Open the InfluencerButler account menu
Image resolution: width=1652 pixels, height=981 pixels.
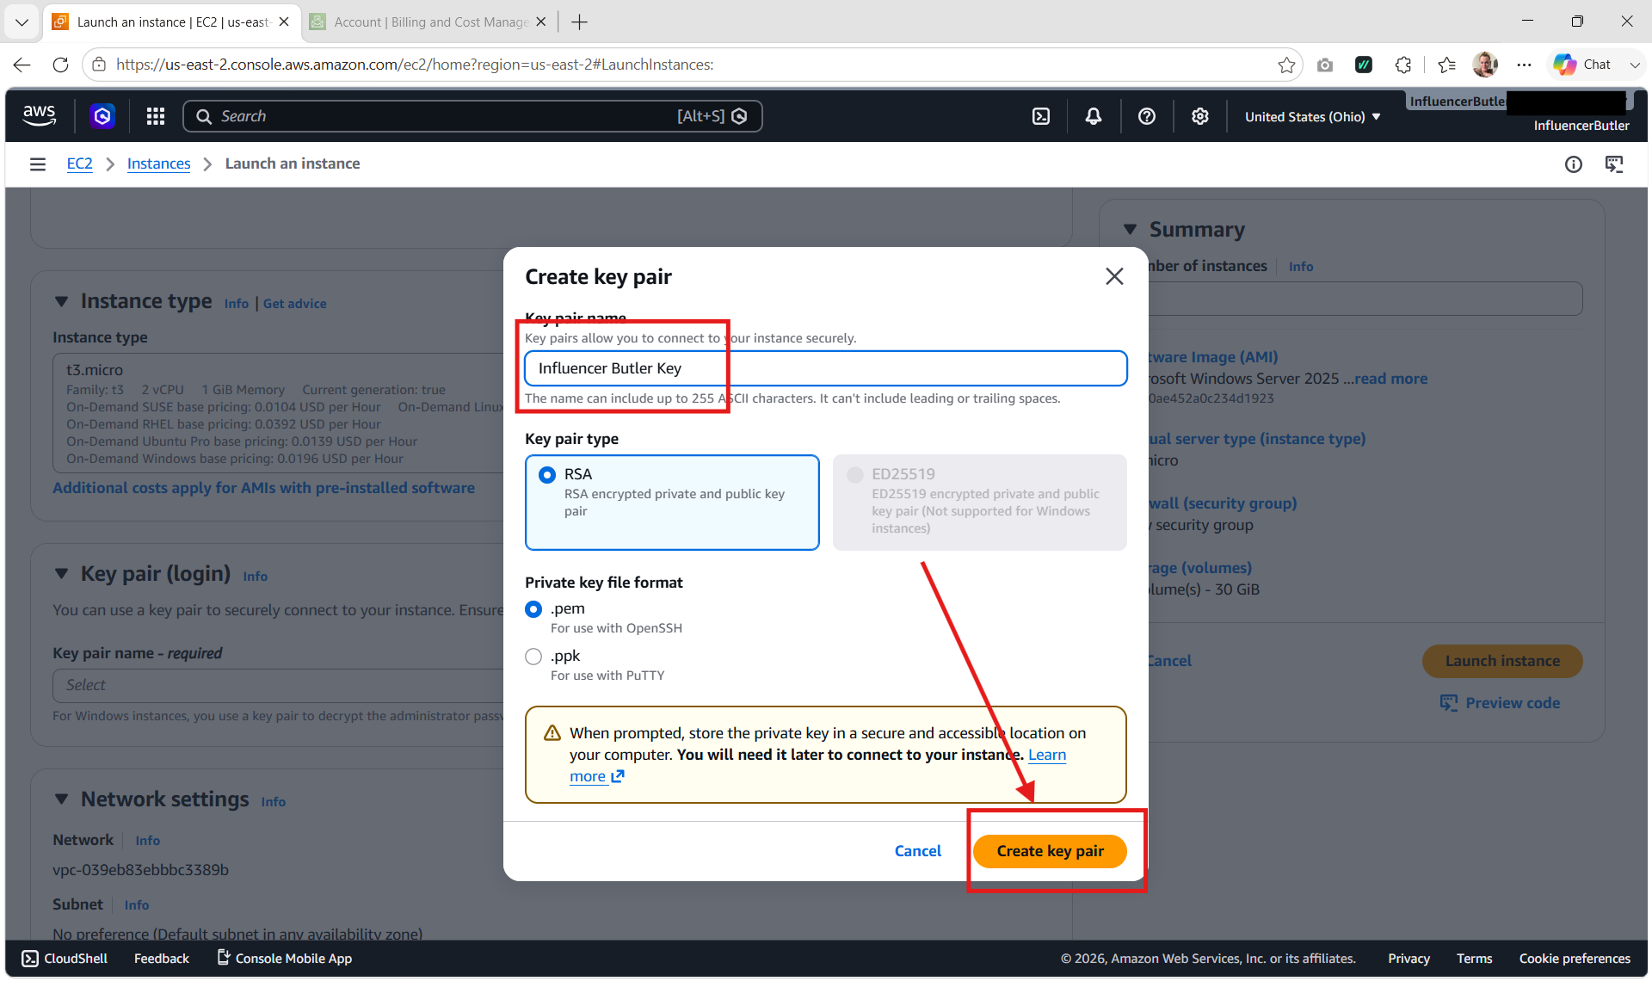coord(1519,114)
